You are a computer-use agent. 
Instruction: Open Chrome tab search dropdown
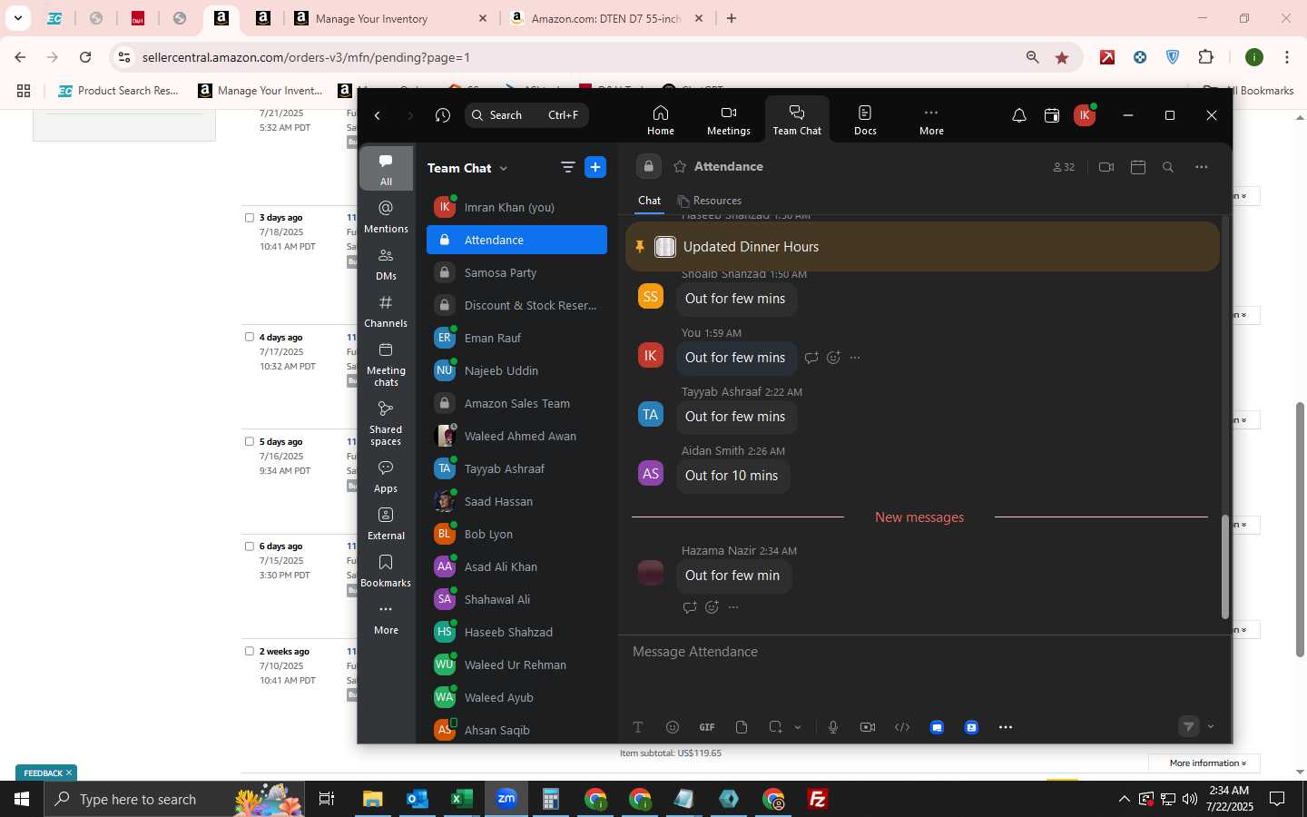pyautogui.click(x=17, y=18)
